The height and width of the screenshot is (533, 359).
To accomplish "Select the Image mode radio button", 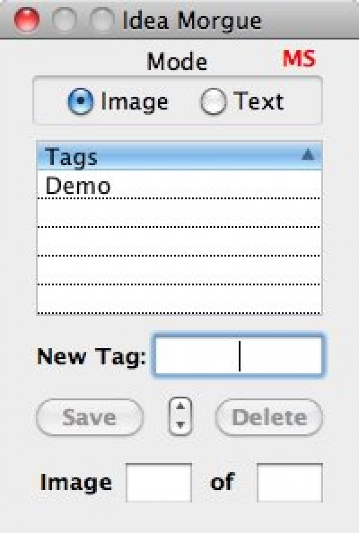I will click(x=80, y=102).
